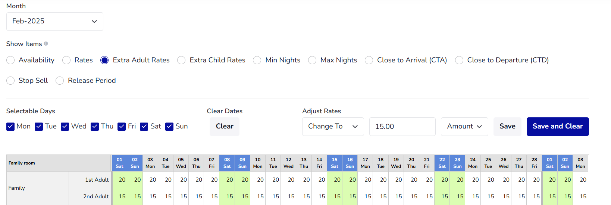Expand the Change To dropdown
Screen dimensions: 611x205
333,127
